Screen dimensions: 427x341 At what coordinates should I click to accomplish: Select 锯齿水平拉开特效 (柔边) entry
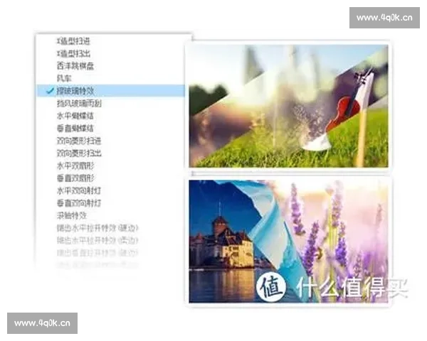point(97,241)
